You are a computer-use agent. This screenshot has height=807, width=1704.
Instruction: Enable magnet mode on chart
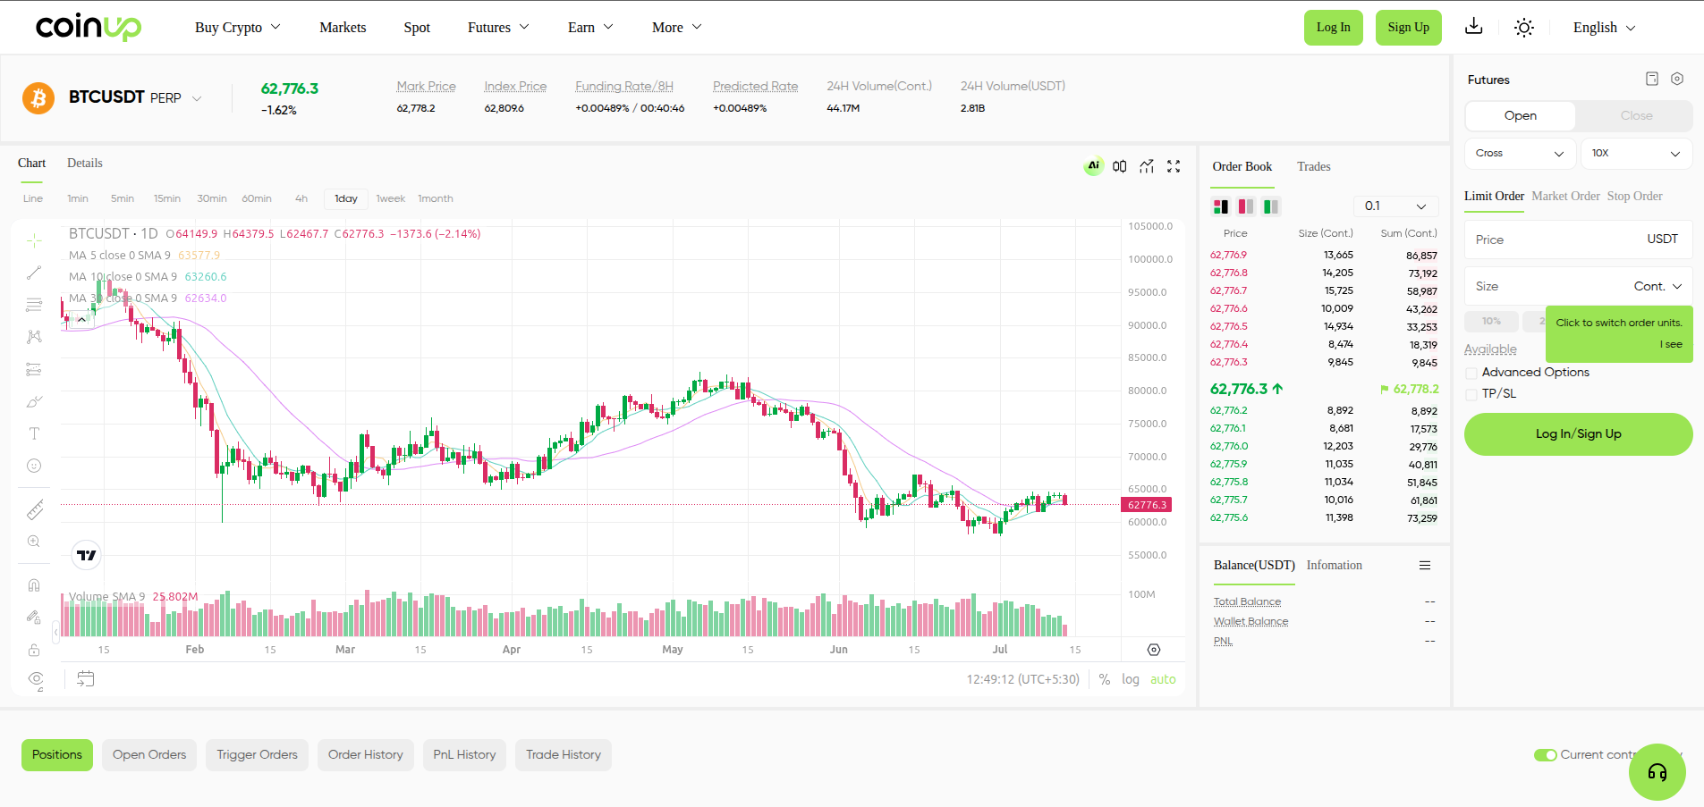tap(34, 585)
